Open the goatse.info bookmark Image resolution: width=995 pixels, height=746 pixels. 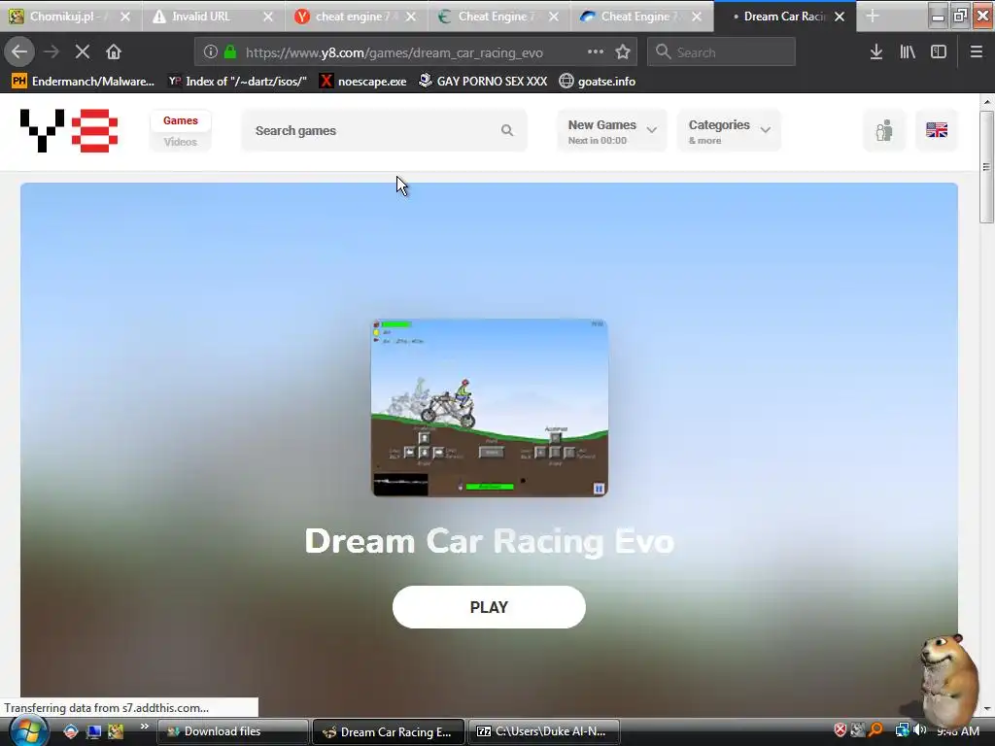(598, 82)
